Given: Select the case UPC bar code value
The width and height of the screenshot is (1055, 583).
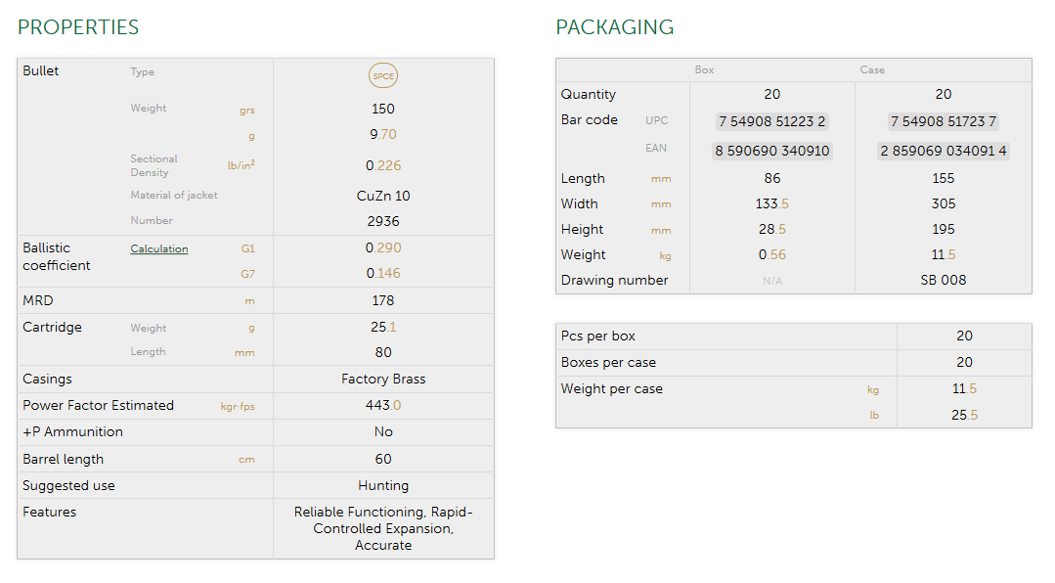Looking at the screenshot, I should [x=943, y=121].
